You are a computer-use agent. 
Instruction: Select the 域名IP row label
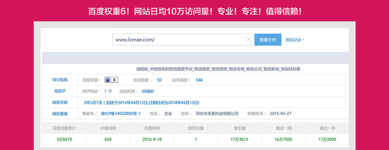click(x=60, y=91)
